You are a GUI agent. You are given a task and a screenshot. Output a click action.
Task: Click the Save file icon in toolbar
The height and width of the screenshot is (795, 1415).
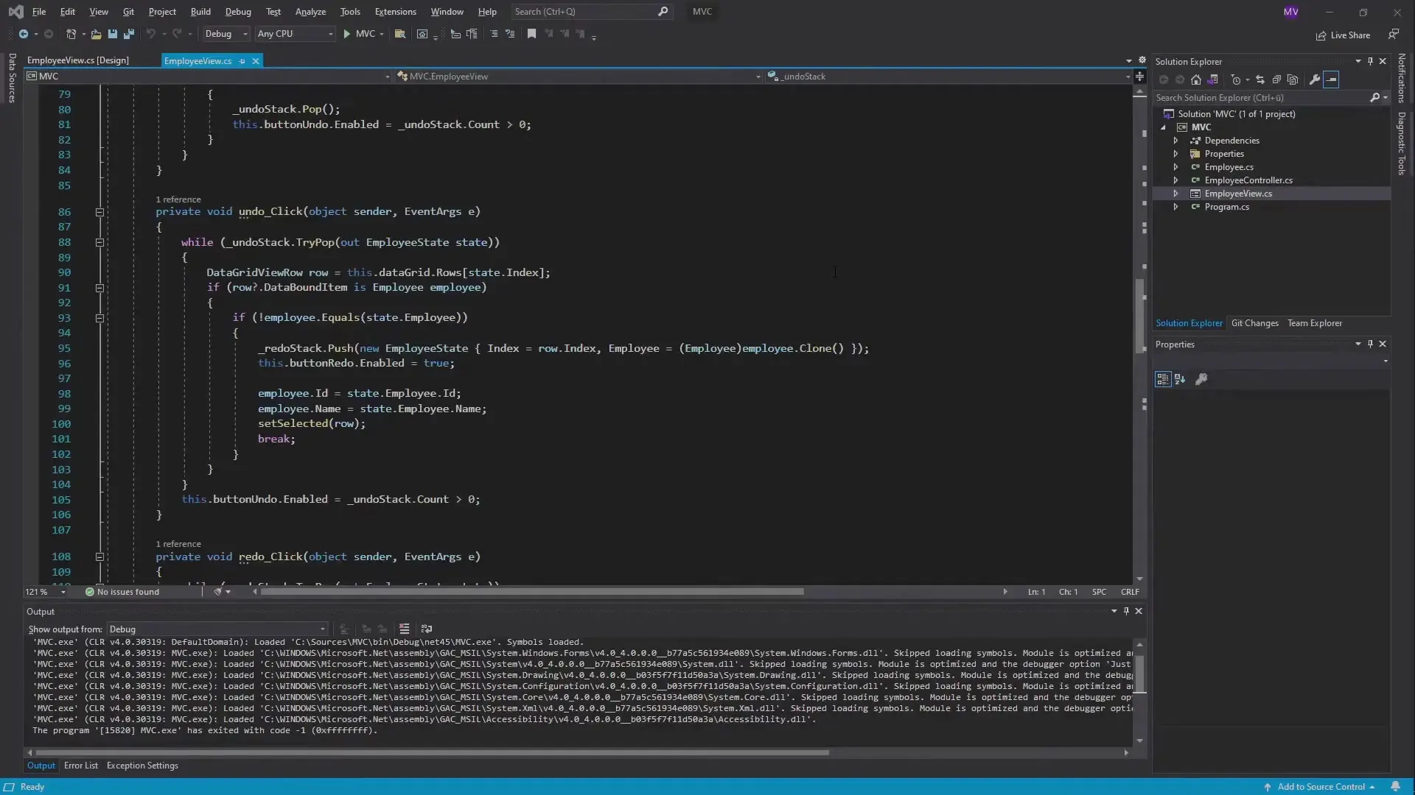tap(113, 34)
